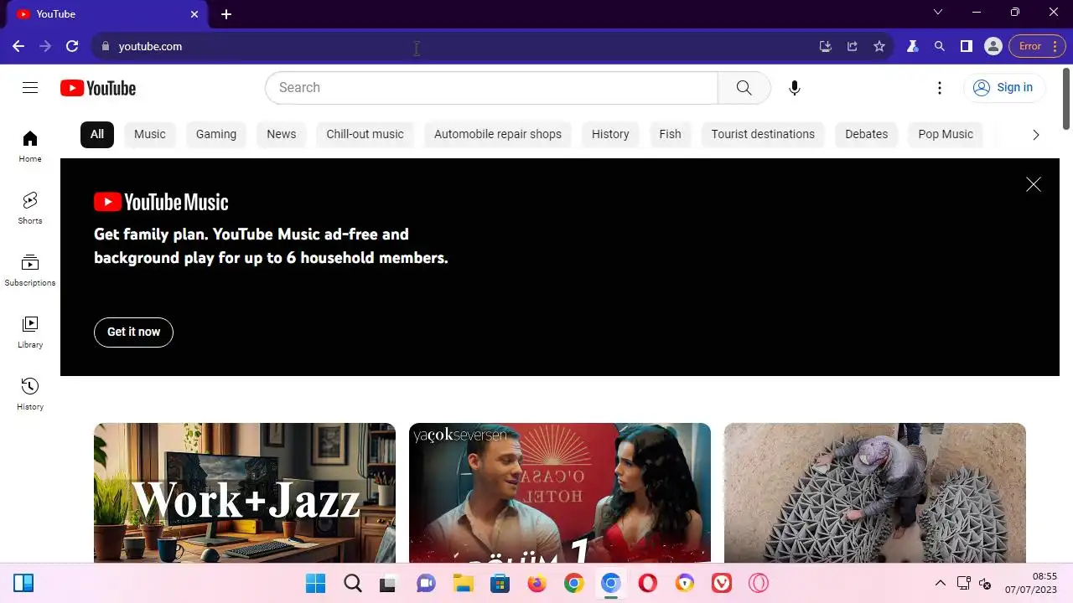Screen dimensions: 1073x603
Task: Click the YouTube Music logo in banner
Action: (x=161, y=202)
